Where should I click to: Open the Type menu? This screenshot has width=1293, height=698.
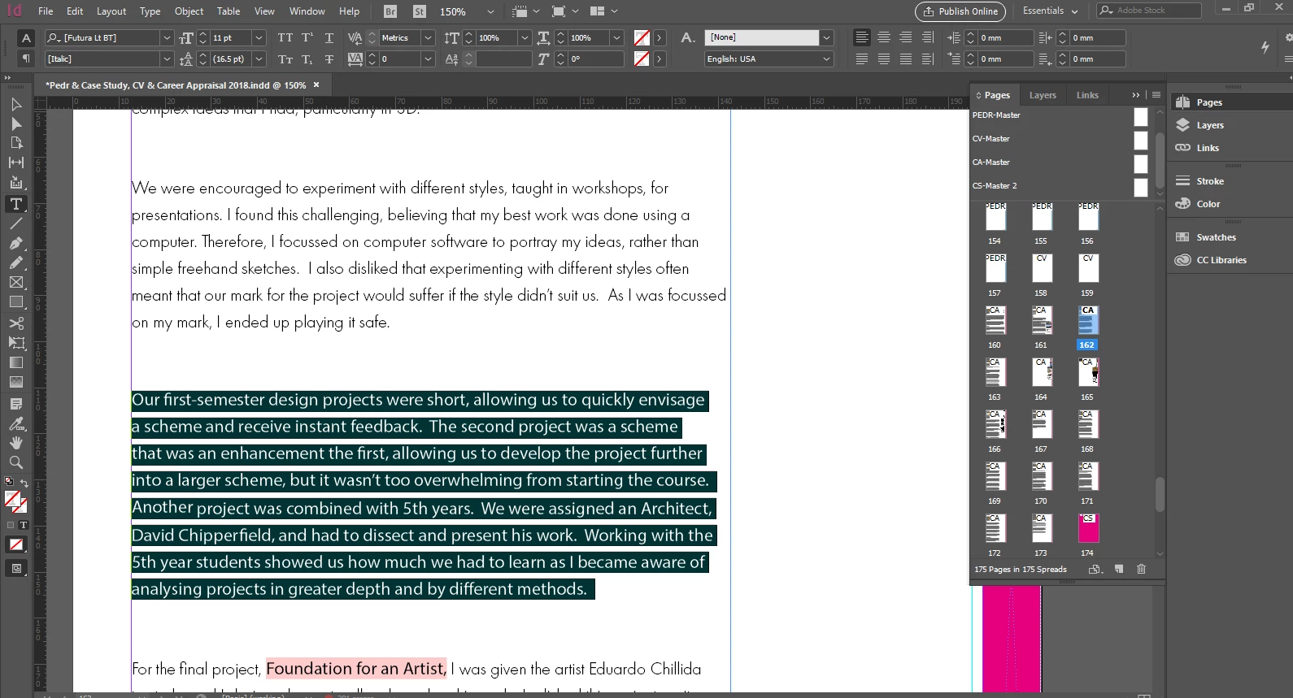tap(150, 11)
